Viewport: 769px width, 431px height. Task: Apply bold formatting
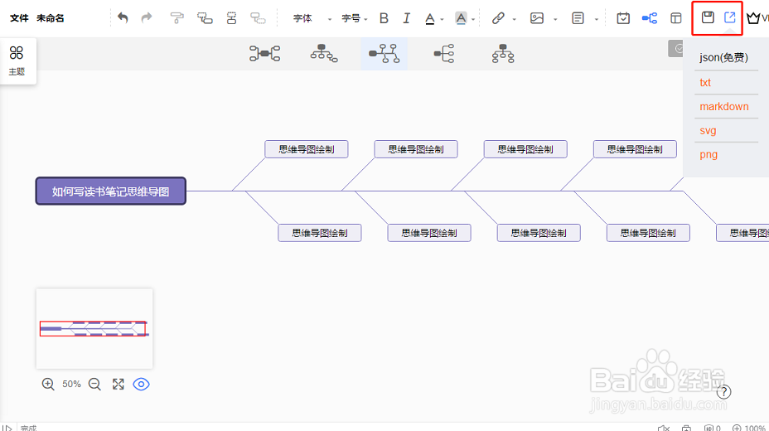pyautogui.click(x=384, y=18)
